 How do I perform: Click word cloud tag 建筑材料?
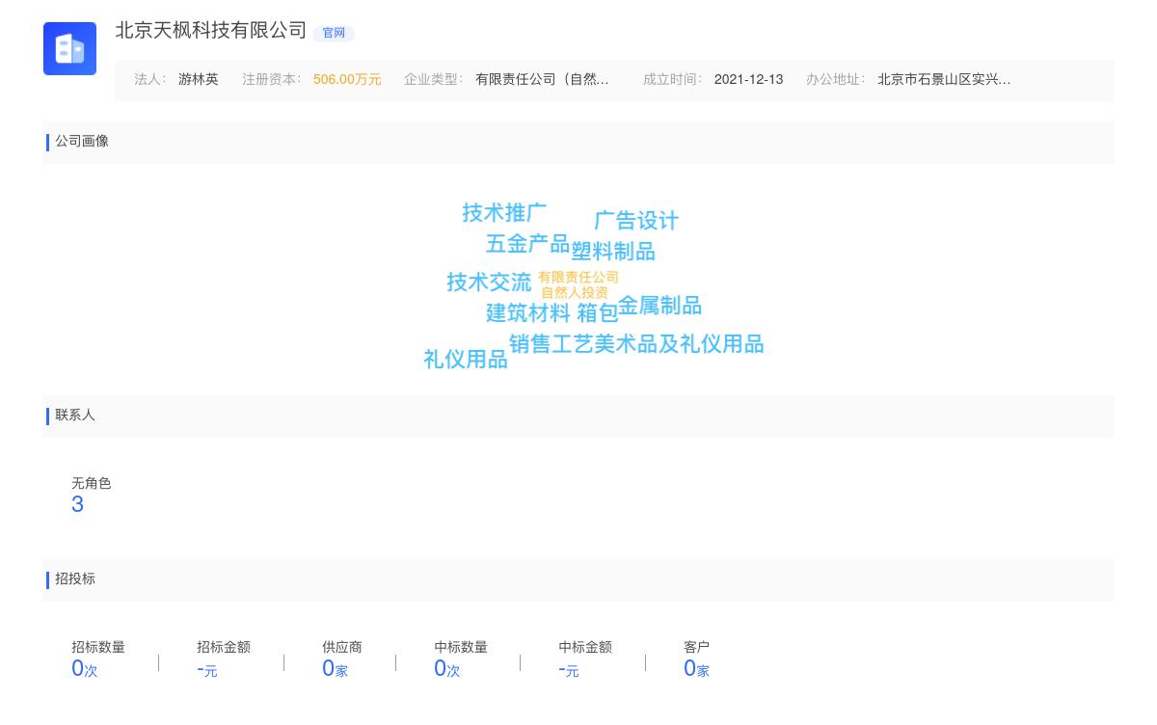[x=528, y=313]
